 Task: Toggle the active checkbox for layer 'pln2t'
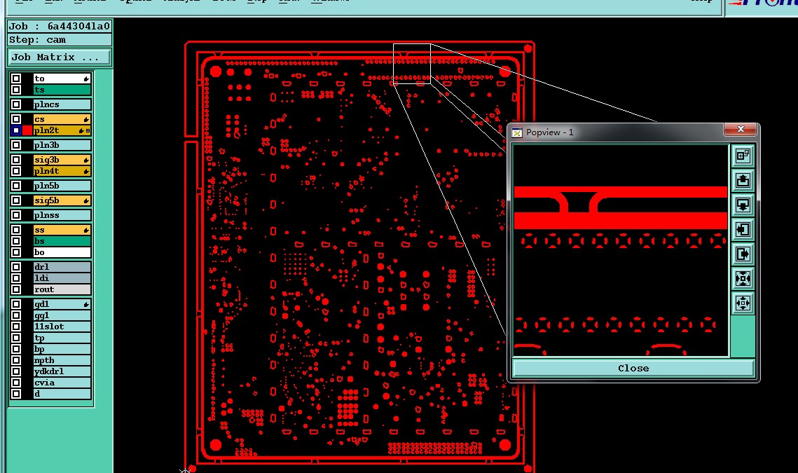[x=16, y=130]
